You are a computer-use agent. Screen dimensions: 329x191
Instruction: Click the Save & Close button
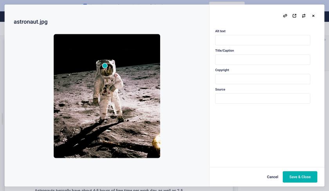(x=300, y=177)
